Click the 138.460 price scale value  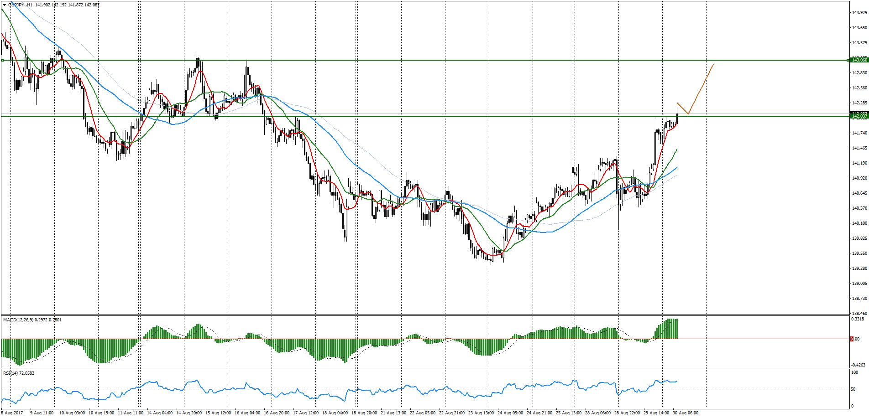[x=859, y=314]
